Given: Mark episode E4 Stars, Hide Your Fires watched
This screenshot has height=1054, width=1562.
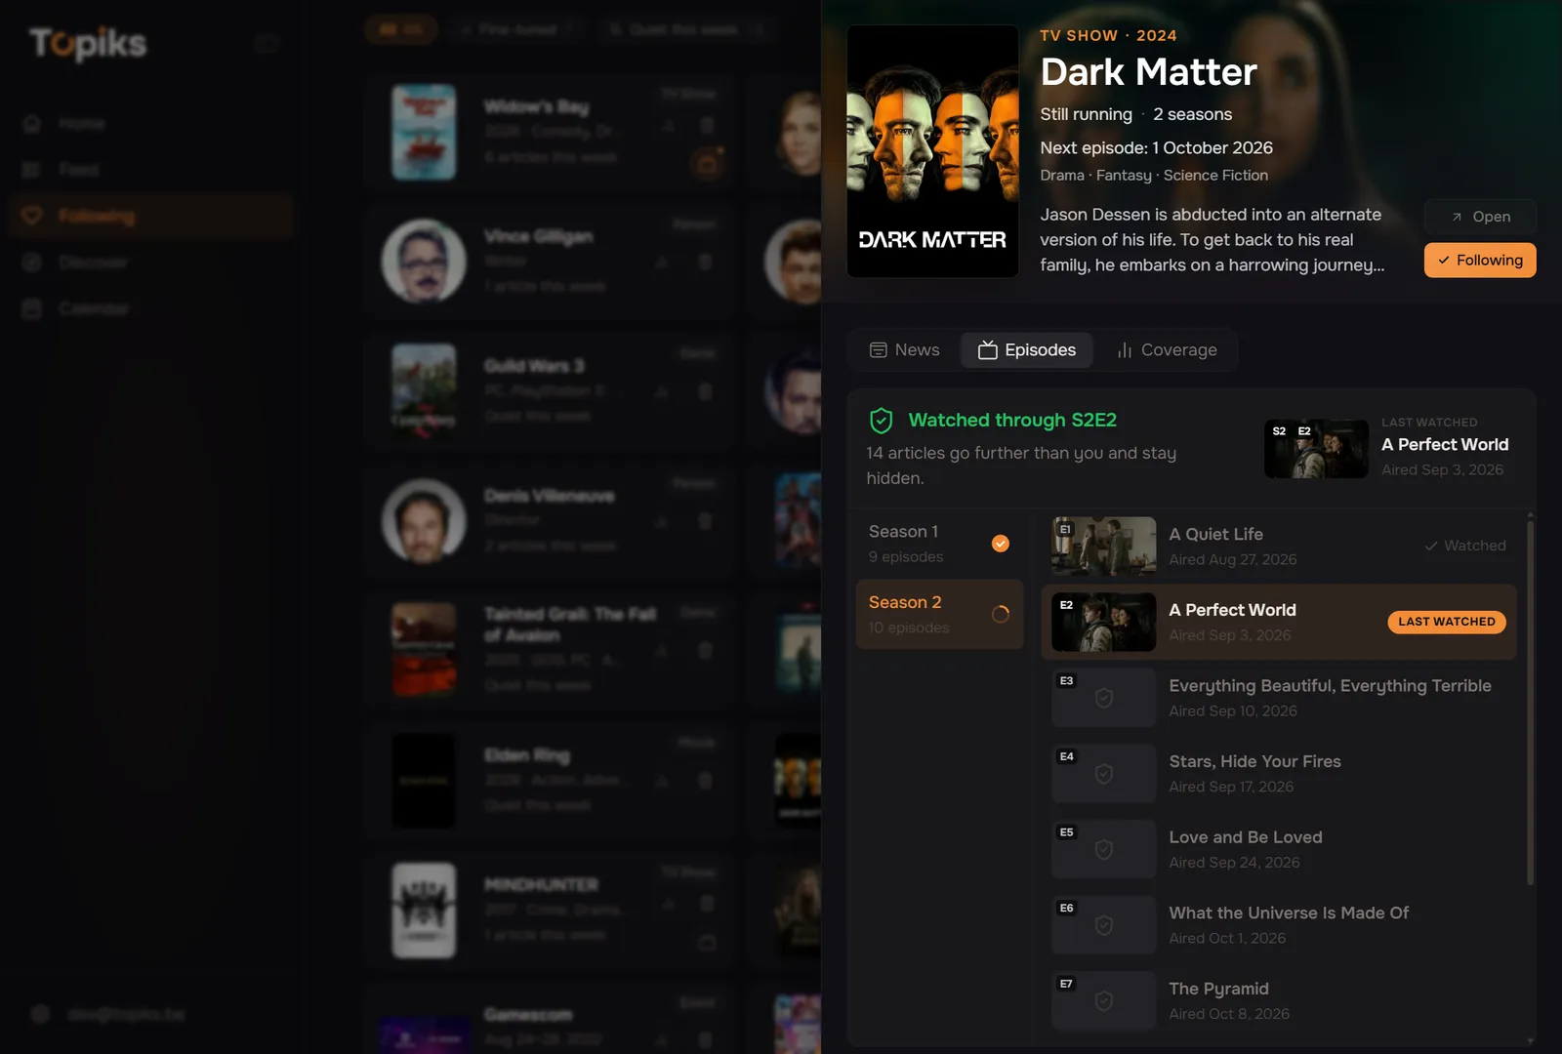Looking at the screenshot, I should [1104, 774].
